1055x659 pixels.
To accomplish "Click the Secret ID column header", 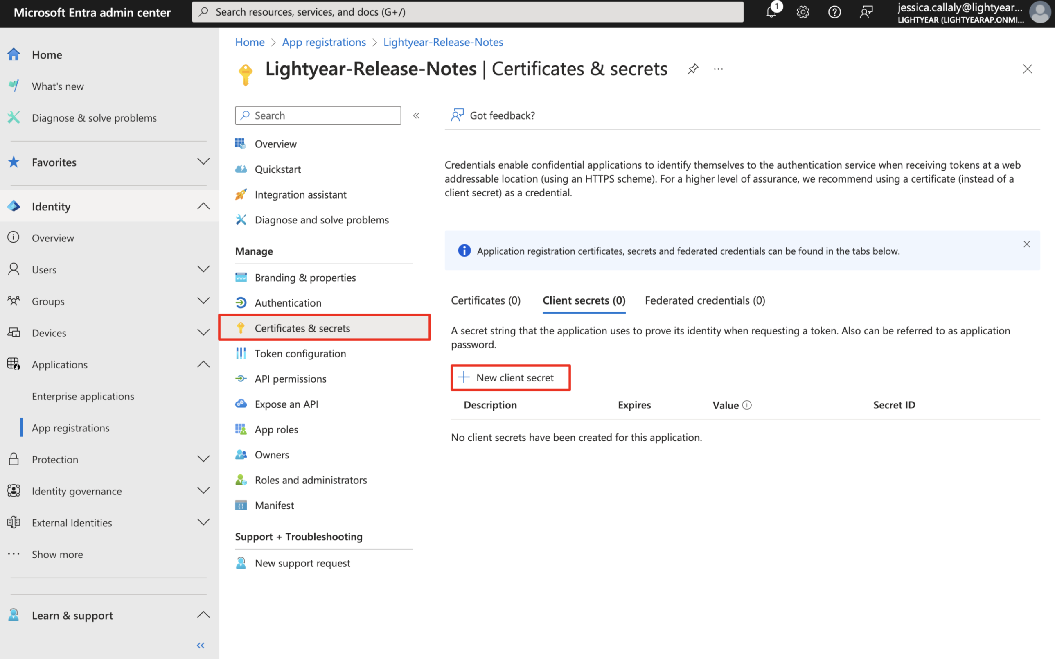I will (x=894, y=405).
